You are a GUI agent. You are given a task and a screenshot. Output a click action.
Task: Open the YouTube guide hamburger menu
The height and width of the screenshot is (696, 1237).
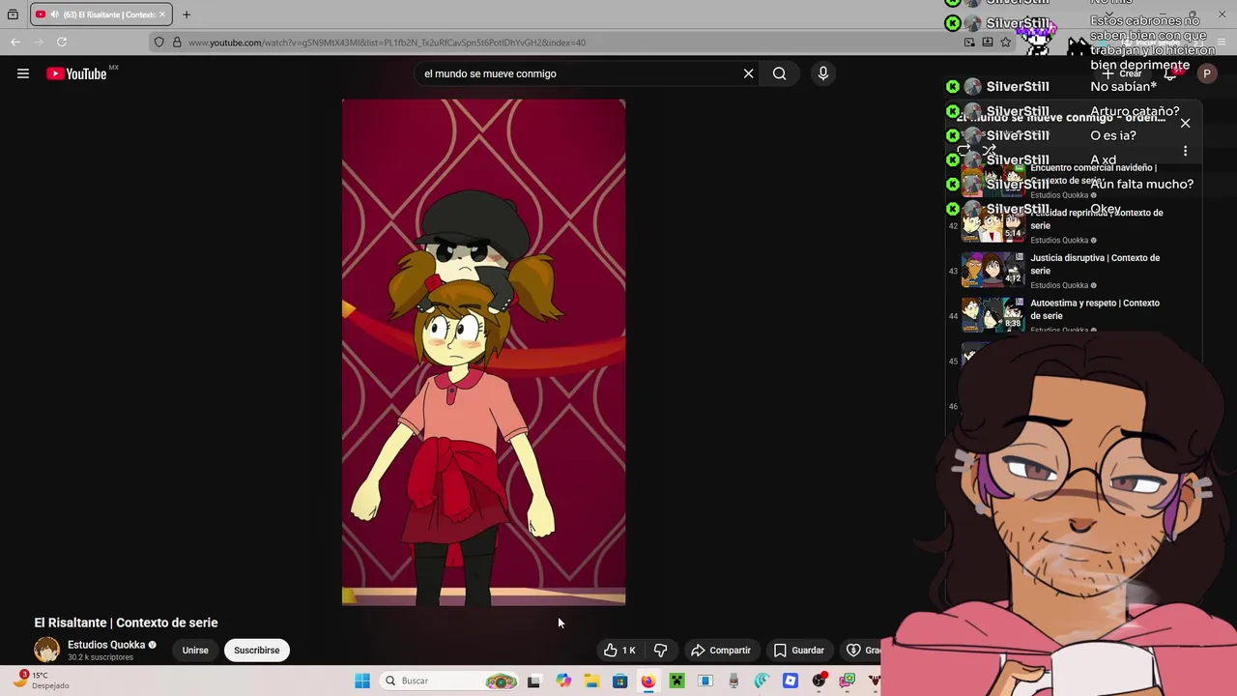click(x=23, y=73)
